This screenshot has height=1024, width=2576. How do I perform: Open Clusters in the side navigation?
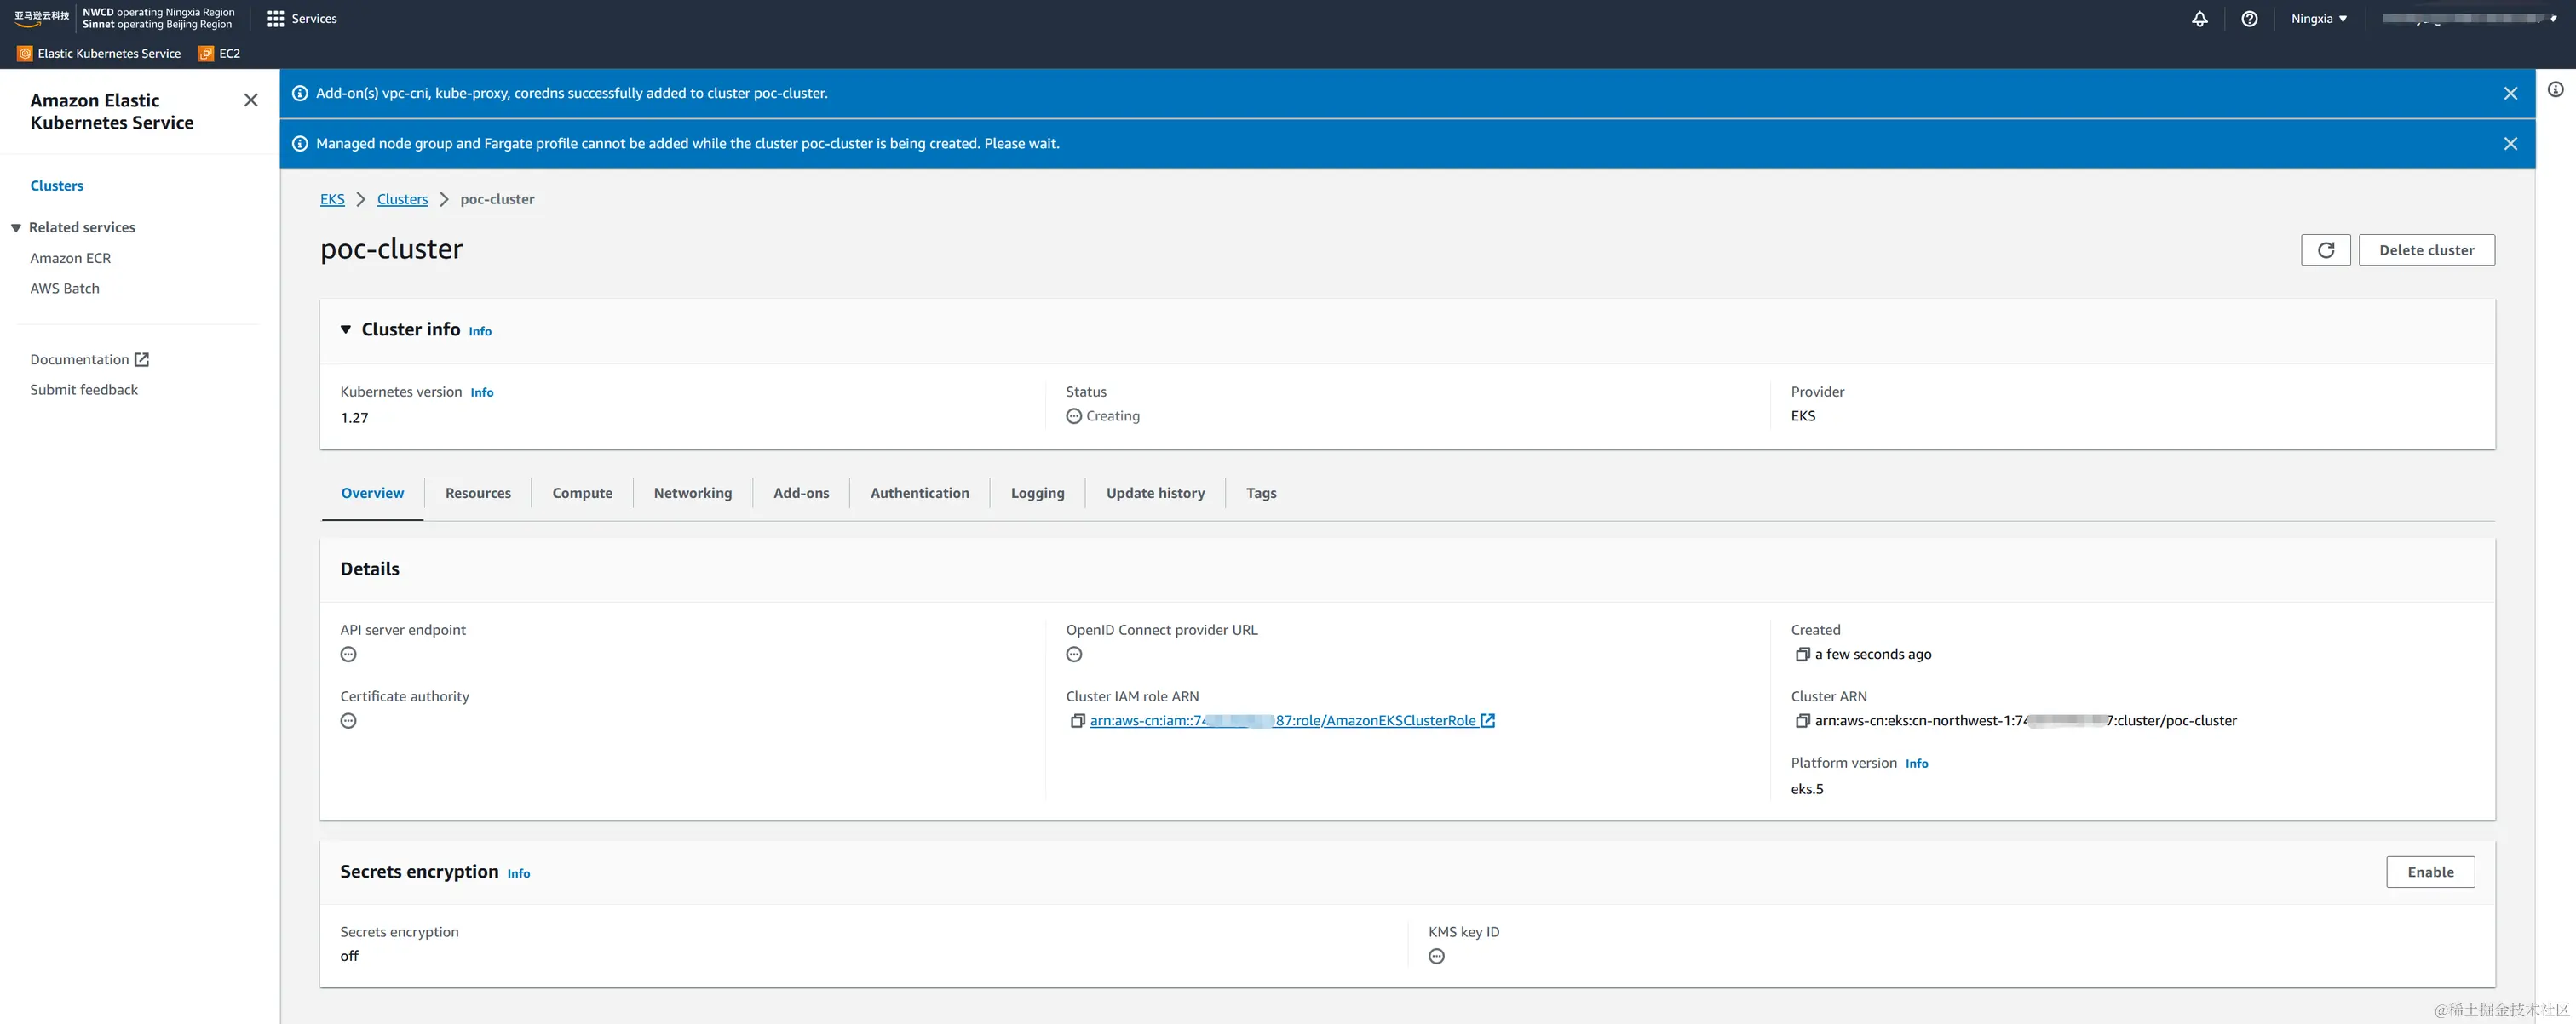[57, 186]
